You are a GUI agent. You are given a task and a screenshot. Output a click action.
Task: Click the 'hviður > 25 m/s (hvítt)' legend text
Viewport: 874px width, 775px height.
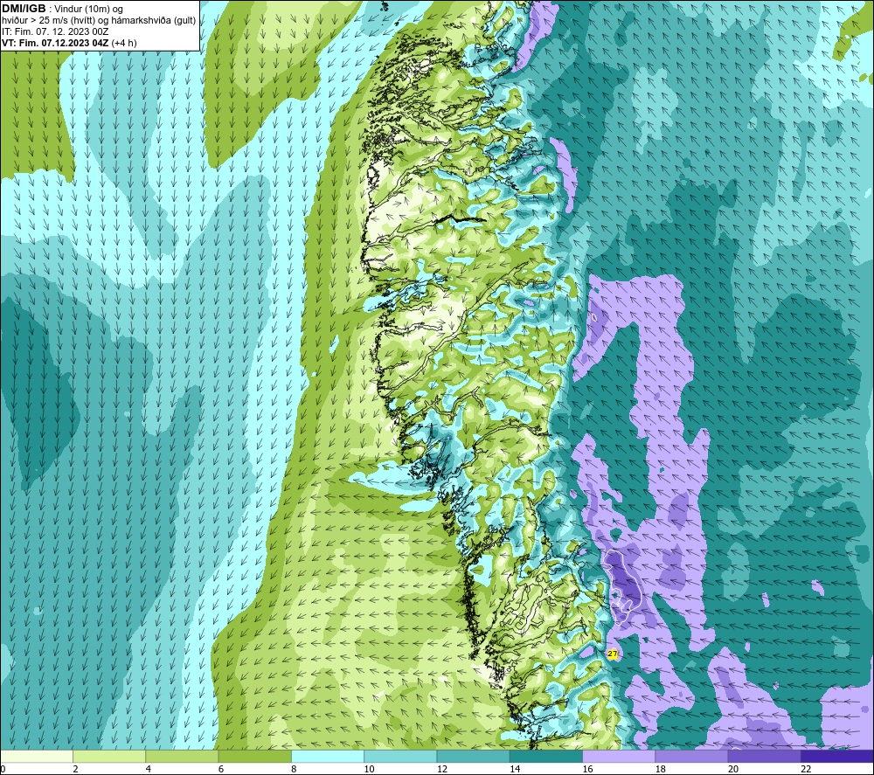[48, 21]
